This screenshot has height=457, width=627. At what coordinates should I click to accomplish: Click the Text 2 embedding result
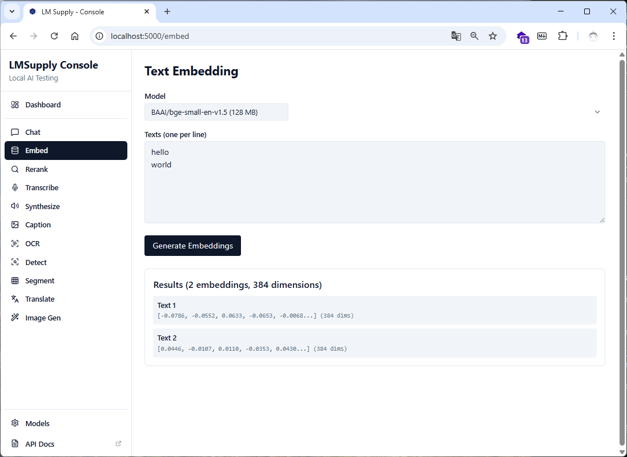pyautogui.click(x=375, y=343)
